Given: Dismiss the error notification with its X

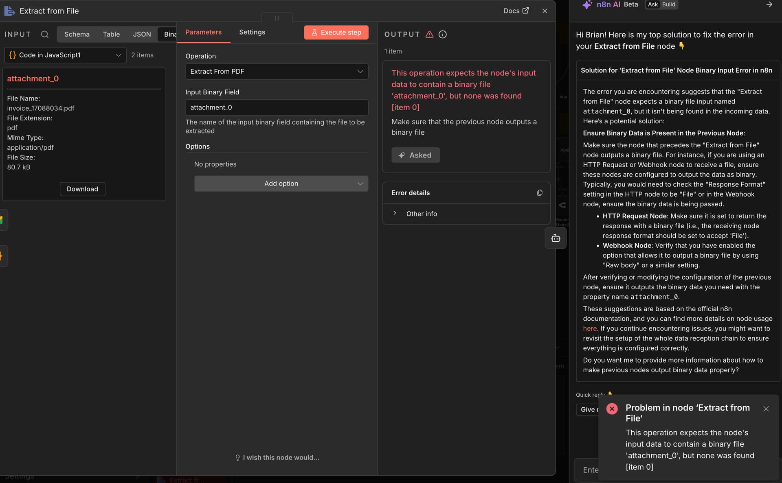Looking at the screenshot, I should click(x=766, y=409).
